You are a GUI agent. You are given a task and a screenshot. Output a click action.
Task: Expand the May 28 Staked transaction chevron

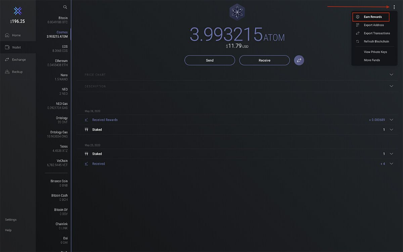pyautogui.click(x=391, y=129)
